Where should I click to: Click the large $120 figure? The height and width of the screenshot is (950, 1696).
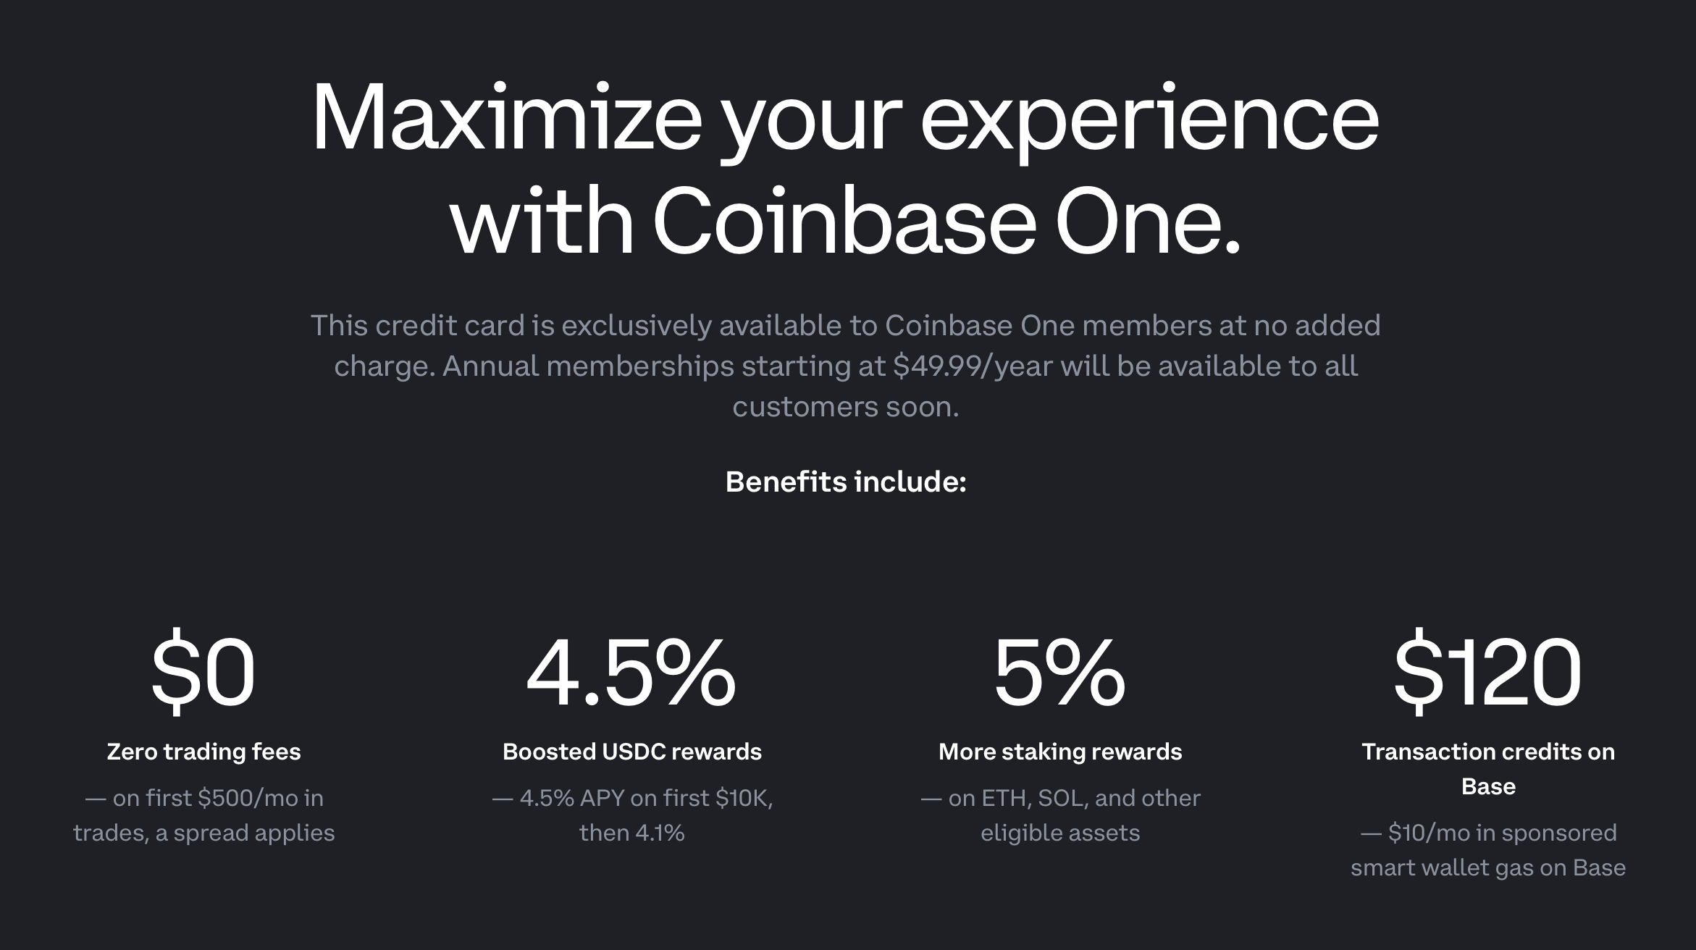pyautogui.click(x=1487, y=673)
